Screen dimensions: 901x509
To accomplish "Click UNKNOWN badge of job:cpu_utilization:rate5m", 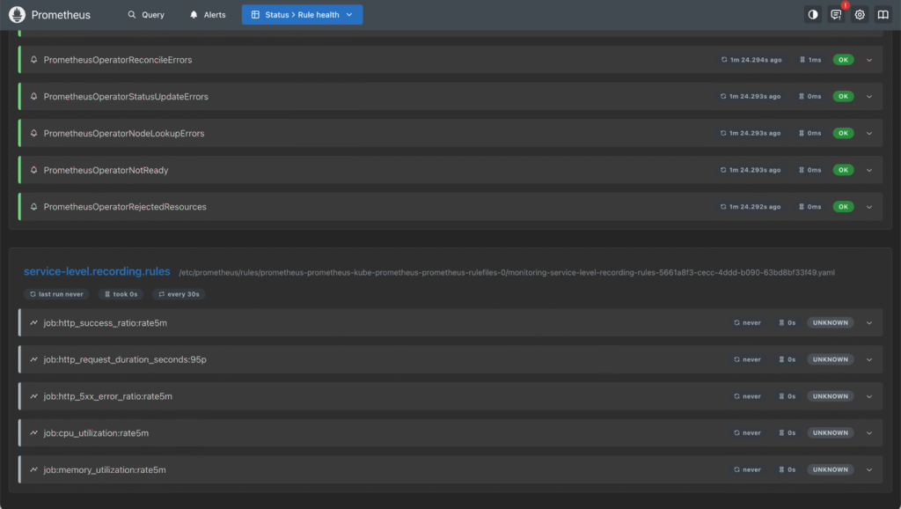I will [831, 433].
